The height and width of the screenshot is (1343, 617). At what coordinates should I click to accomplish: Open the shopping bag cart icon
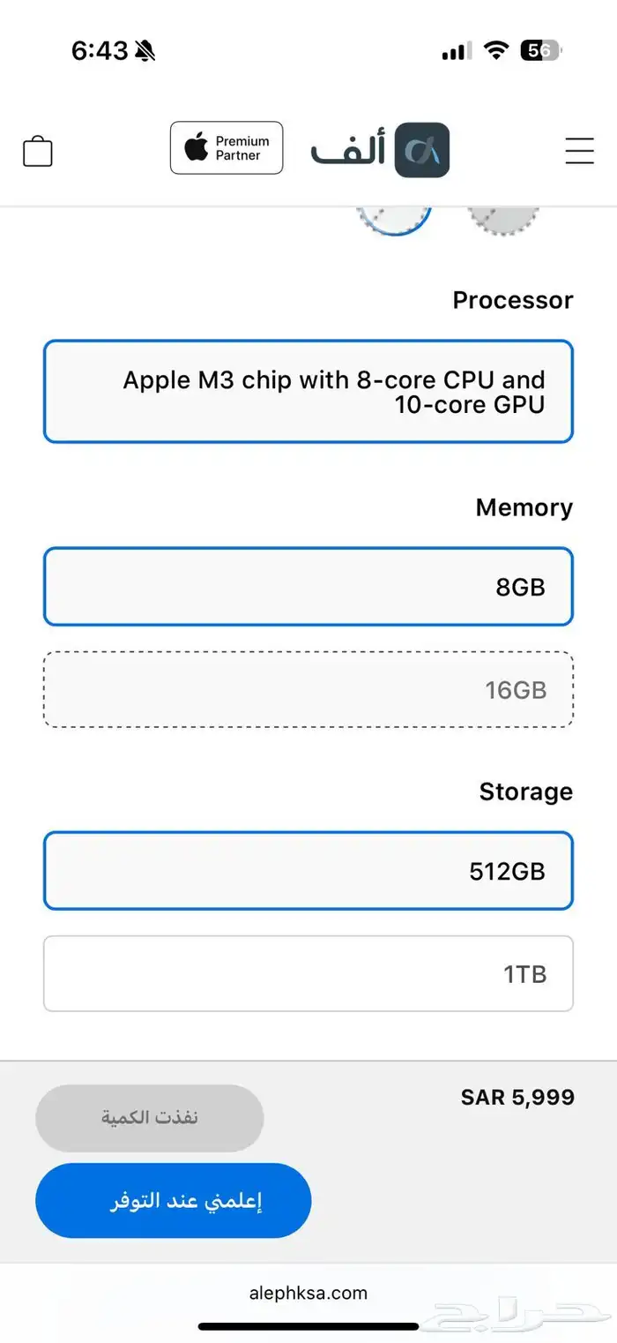pos(38,151)
